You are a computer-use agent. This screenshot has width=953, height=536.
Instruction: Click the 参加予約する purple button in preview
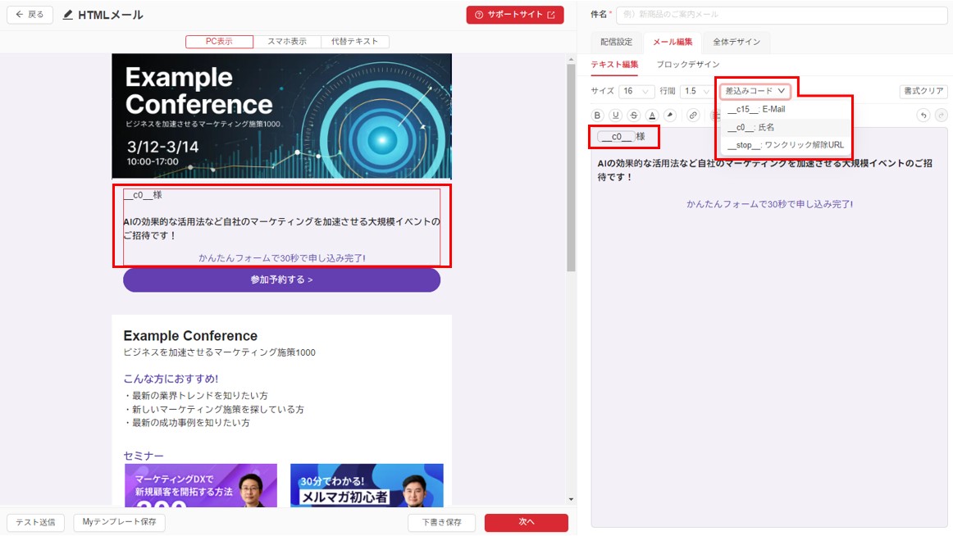pos(281,279)
